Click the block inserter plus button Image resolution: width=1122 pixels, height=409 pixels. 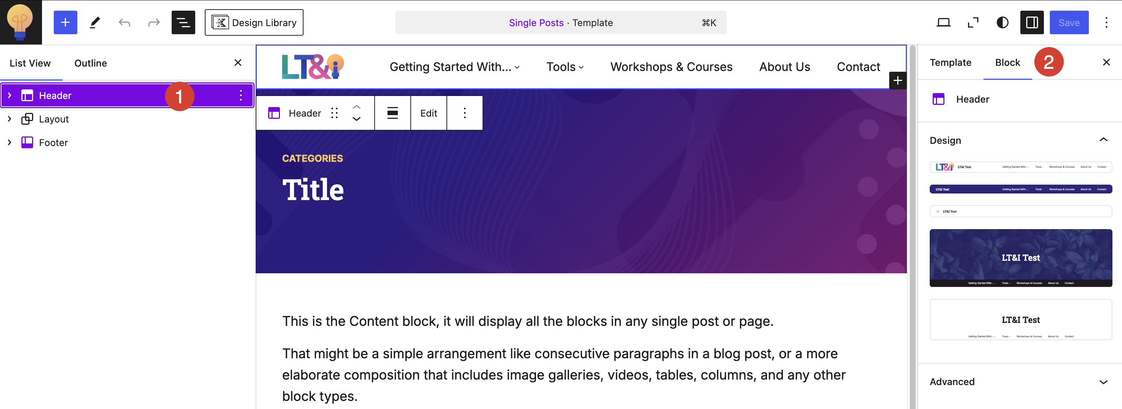[x=65, y=23]
